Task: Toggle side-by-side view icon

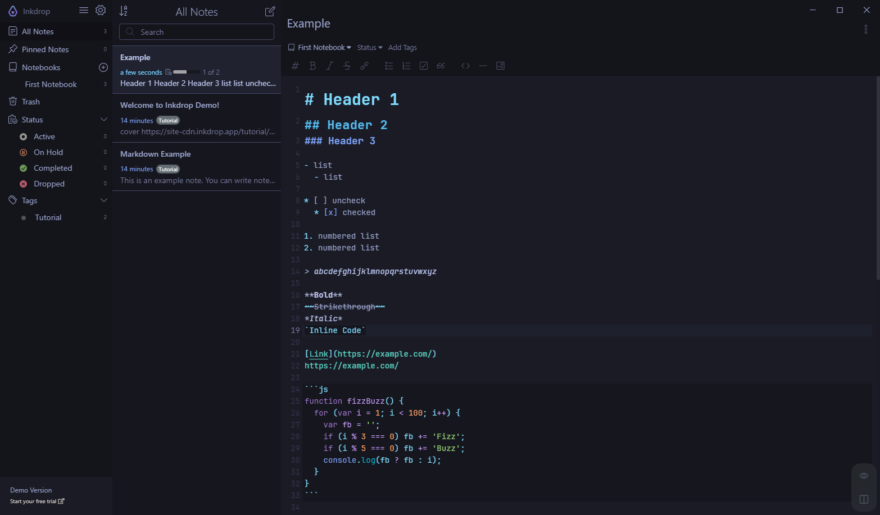Action: [864, 499]
